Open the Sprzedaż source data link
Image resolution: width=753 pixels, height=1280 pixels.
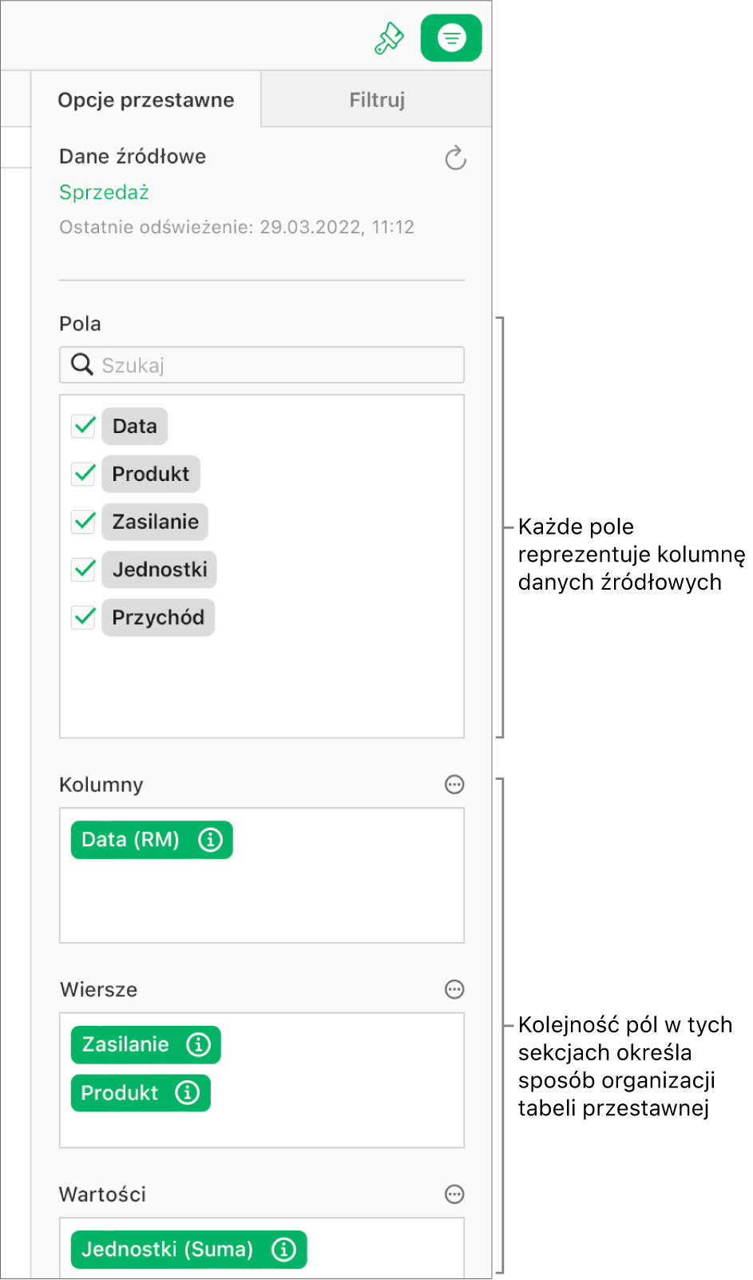click(x=104, y=192)
